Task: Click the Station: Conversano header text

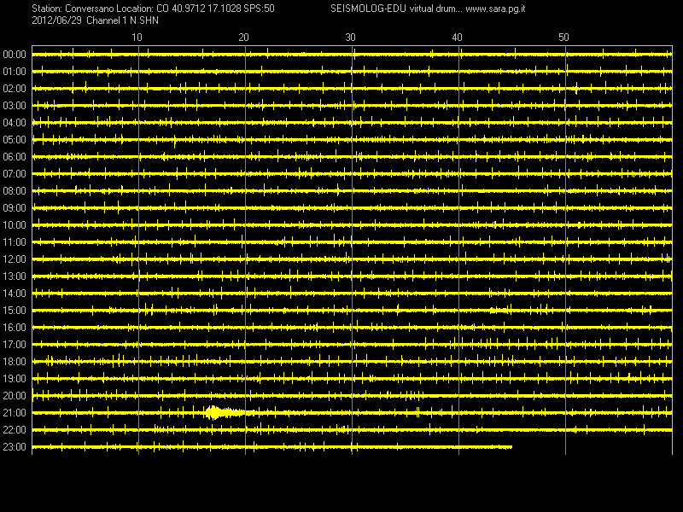Action: 73,9
